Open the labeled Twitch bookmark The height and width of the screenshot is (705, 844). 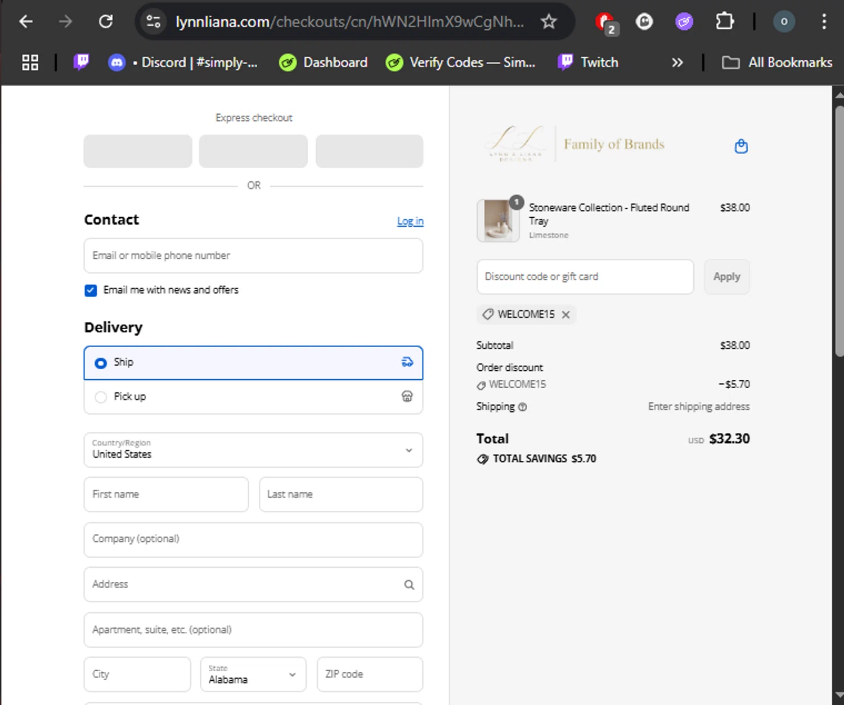[589, 62]
